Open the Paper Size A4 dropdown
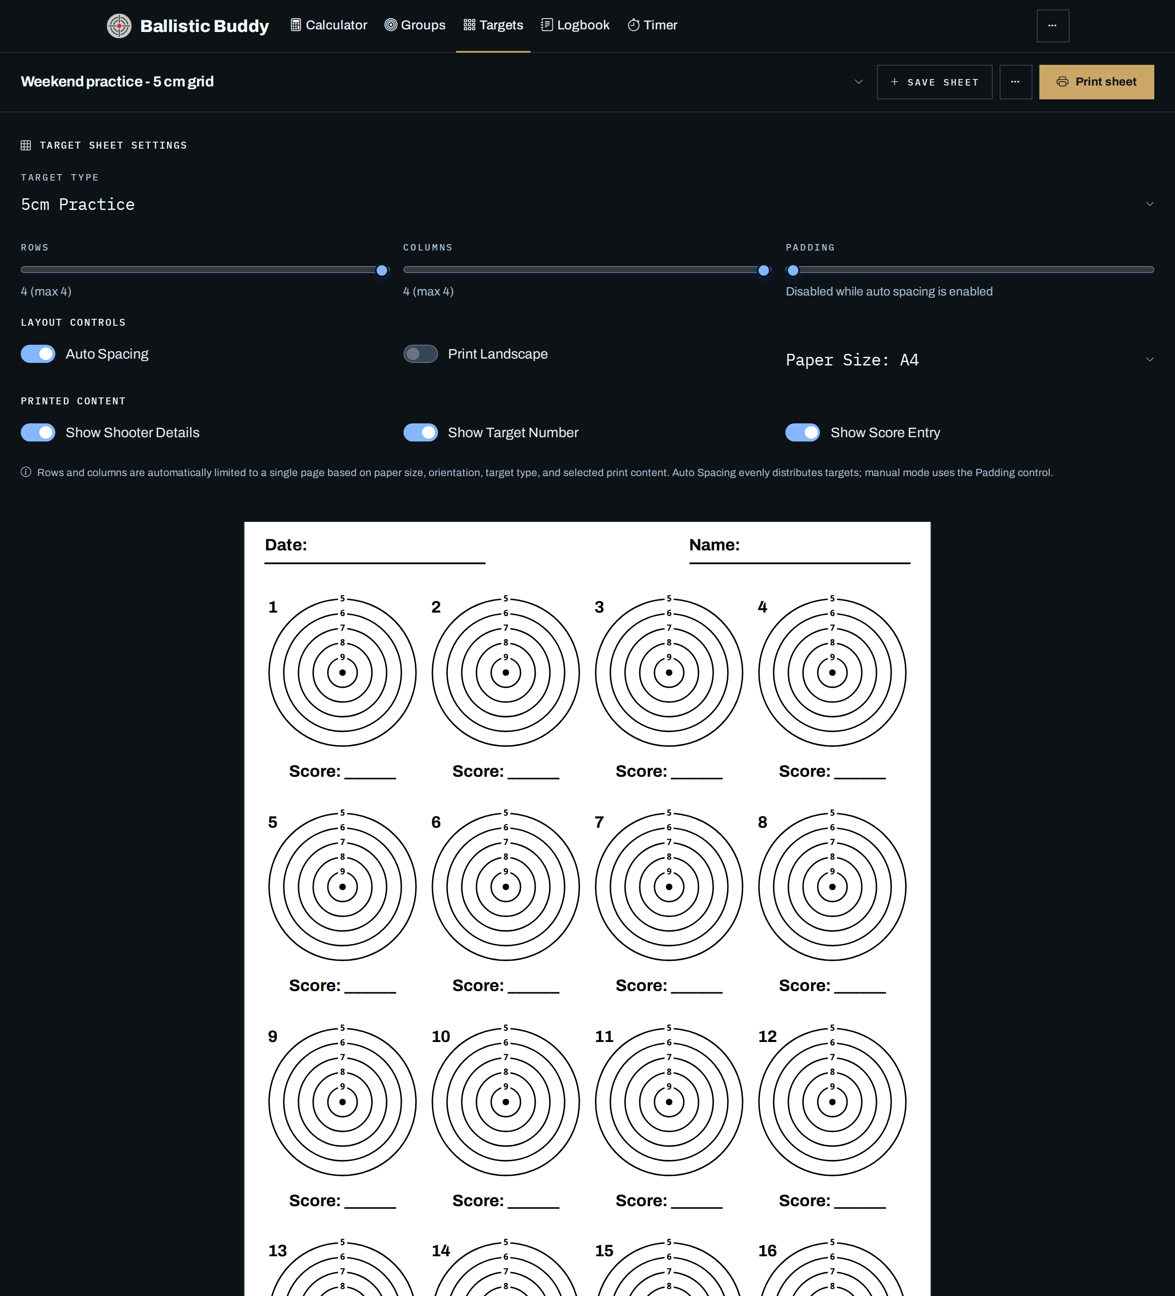This screenshot has width=1175, height=1296. click(x=970, y=359)
